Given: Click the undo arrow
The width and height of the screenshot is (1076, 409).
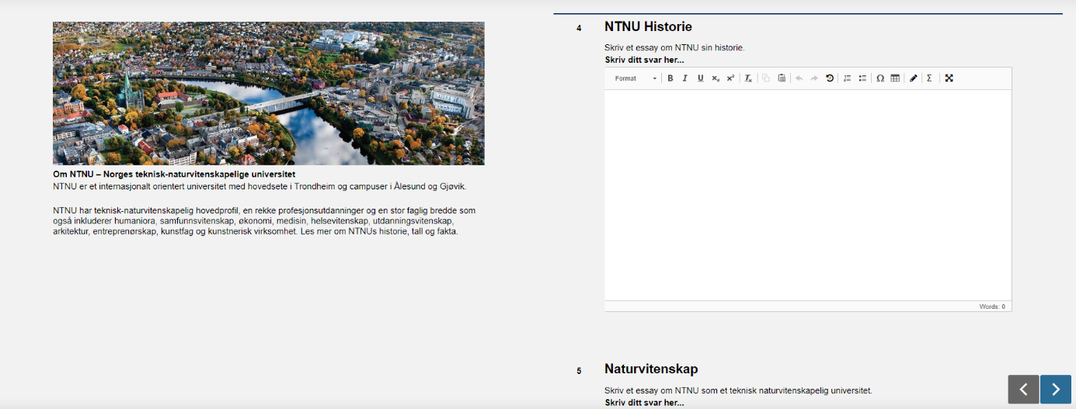Looking at the screenshot, I should 799,78.
